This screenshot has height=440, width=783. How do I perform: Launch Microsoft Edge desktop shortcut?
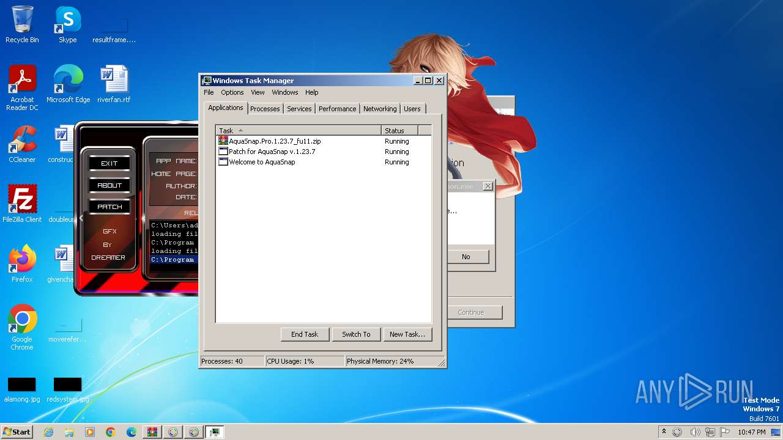(x=68, y=84)
